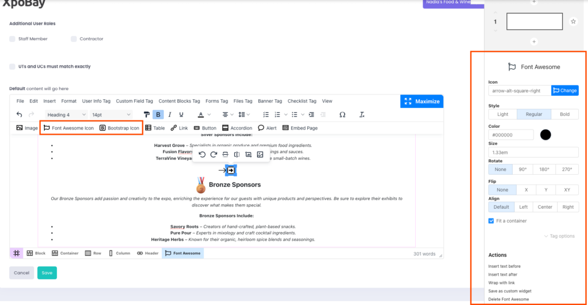Insert a Bootstrap Icon
588x305 pixels.
[x=119, y=128]
